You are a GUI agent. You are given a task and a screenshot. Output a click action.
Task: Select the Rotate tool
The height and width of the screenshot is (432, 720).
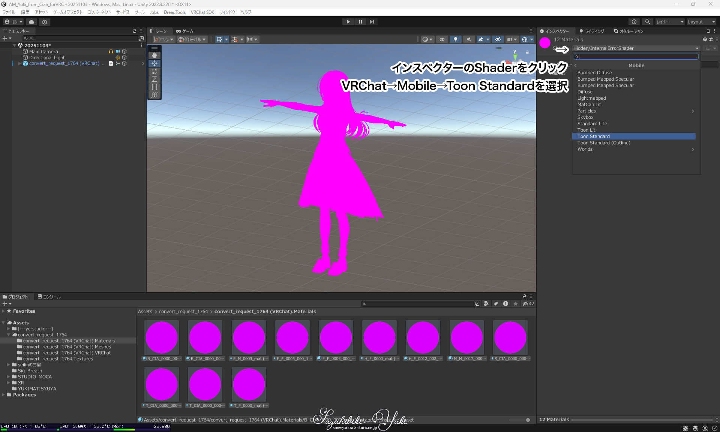[154, 71]
